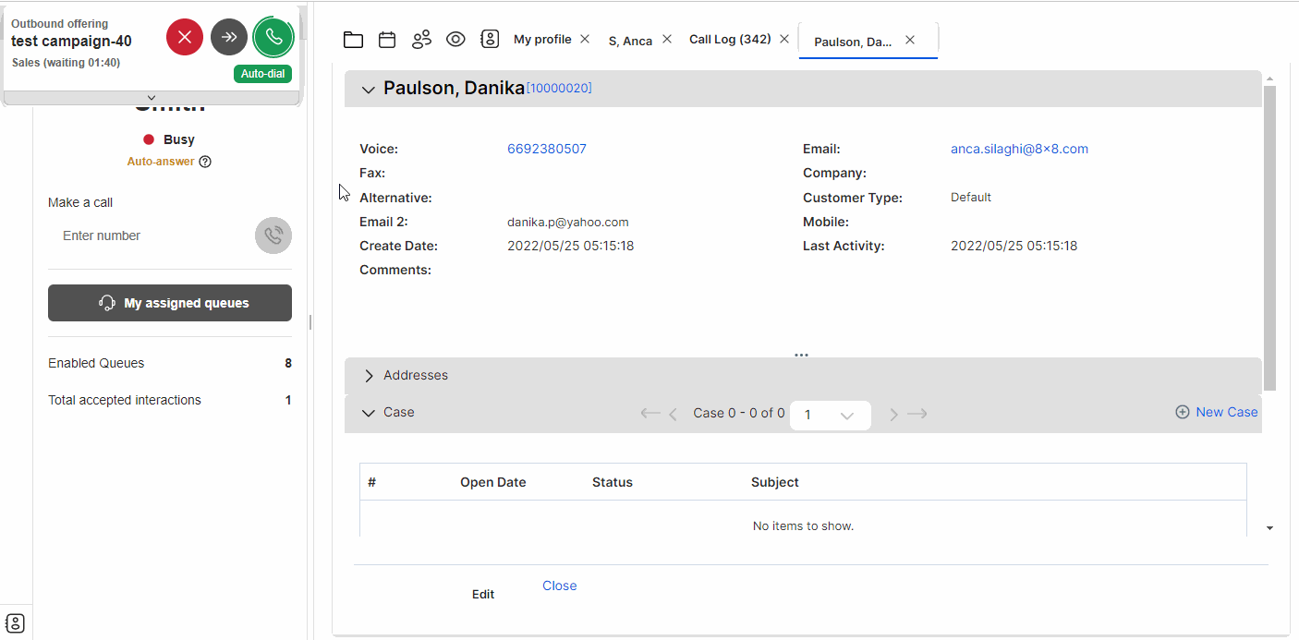Switch to the My profile tab
Screen dimensions: 1299x640
542,39
